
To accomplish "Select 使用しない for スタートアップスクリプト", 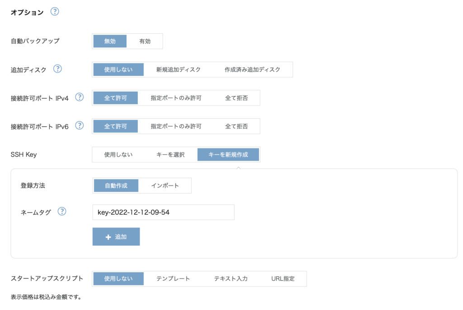I will click(118, 278).
